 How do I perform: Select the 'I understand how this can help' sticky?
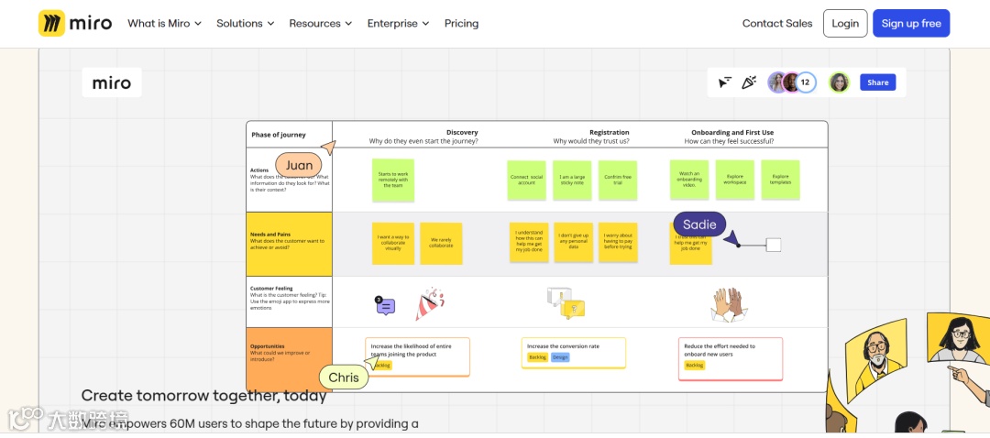529,242
